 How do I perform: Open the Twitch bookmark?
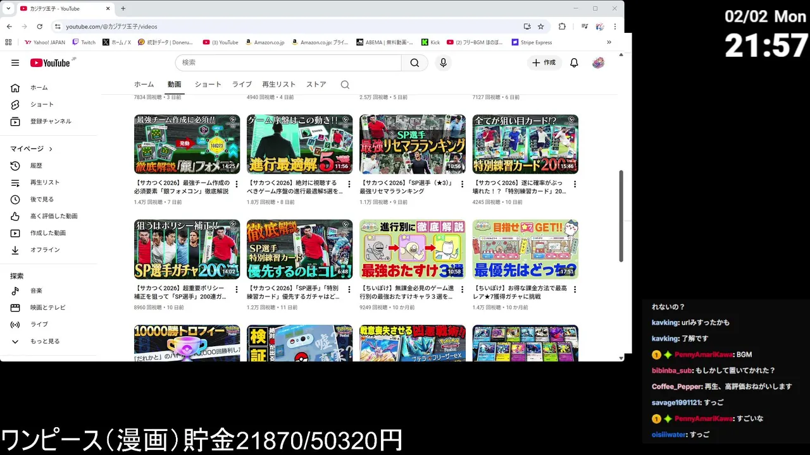click(x=84, y=42)
